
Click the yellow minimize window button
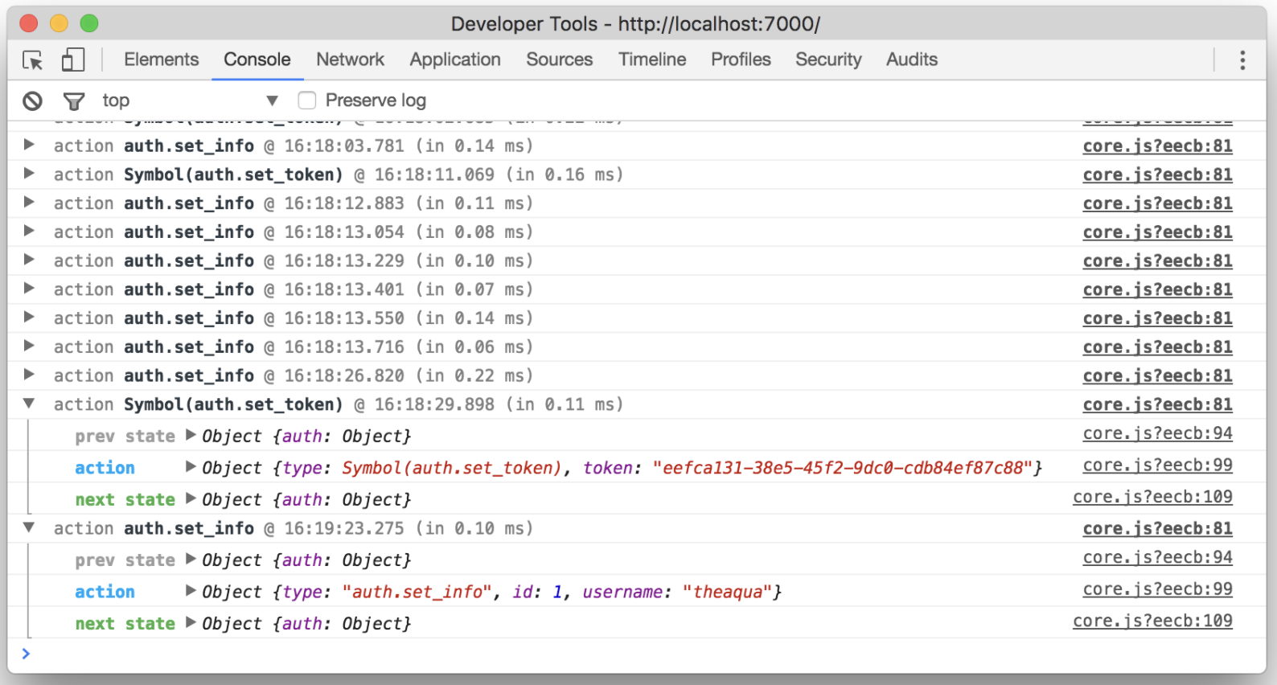[59, 23]
